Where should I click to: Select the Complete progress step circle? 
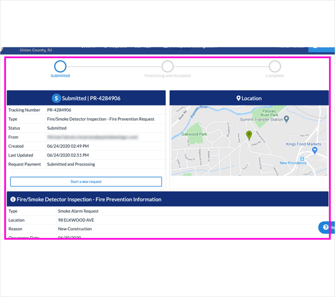coord(275,66)
